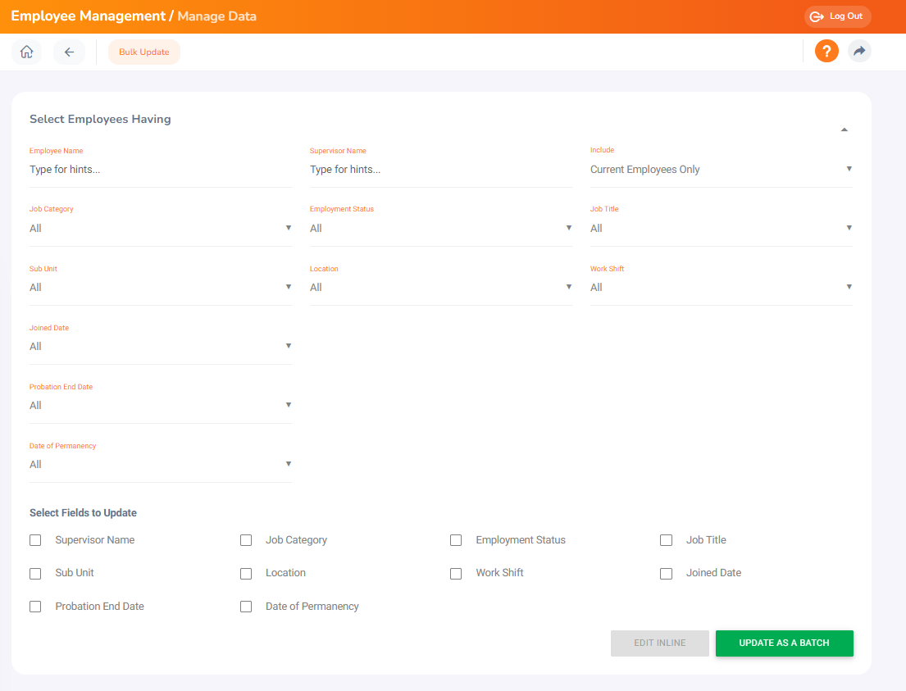Check the Sub Unit update checkbox

[35, 574]
